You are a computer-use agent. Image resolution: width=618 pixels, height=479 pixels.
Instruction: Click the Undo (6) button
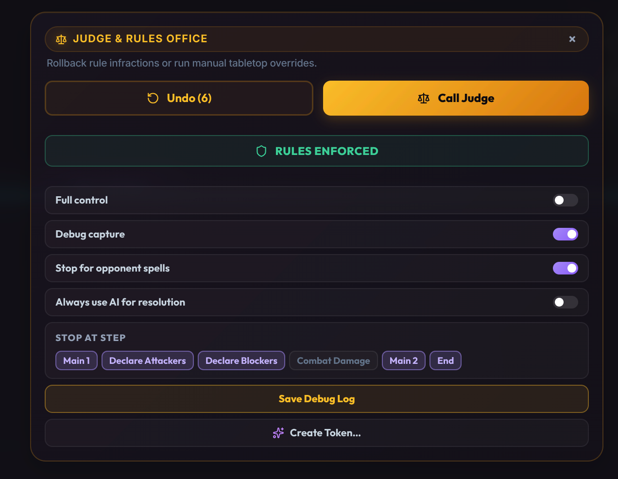coord(179,98)
